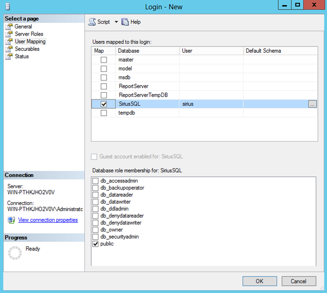This screenshot has height=293, width=327.
Task: Open the schema browse ellipsis button
Action: (312, 104)
